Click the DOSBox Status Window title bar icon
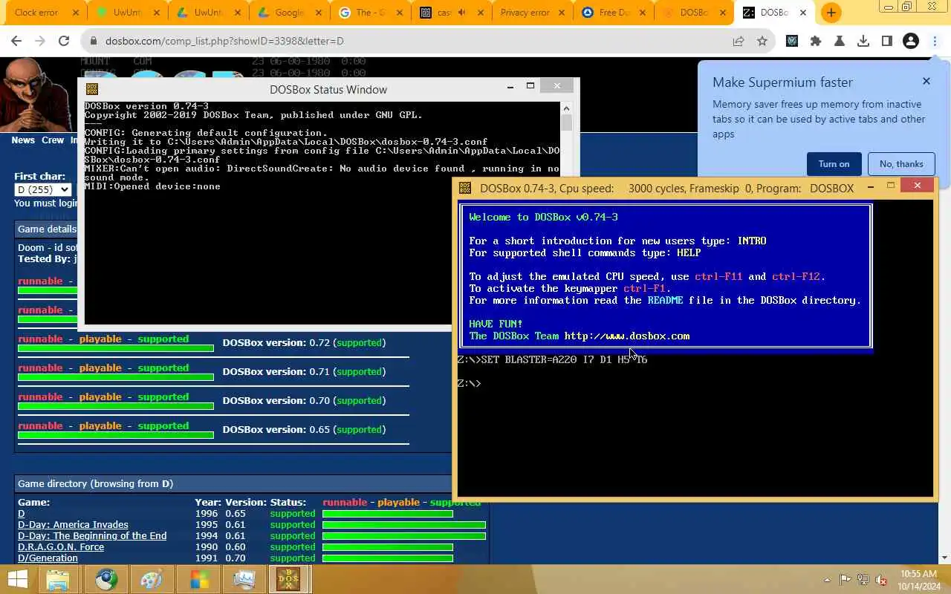951x594 pixels. 92,89
